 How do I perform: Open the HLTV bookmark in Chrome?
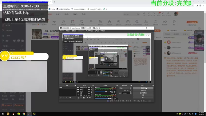click(x=52, y=9)
